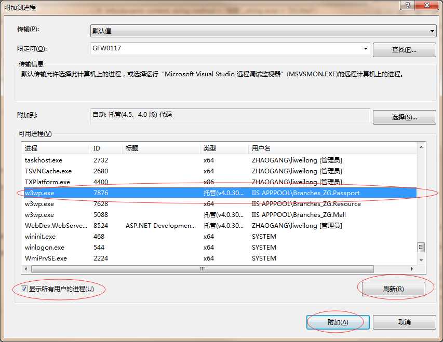Select the taskhost.exe process row
The image size is (443, 342).
coord(220,160)
